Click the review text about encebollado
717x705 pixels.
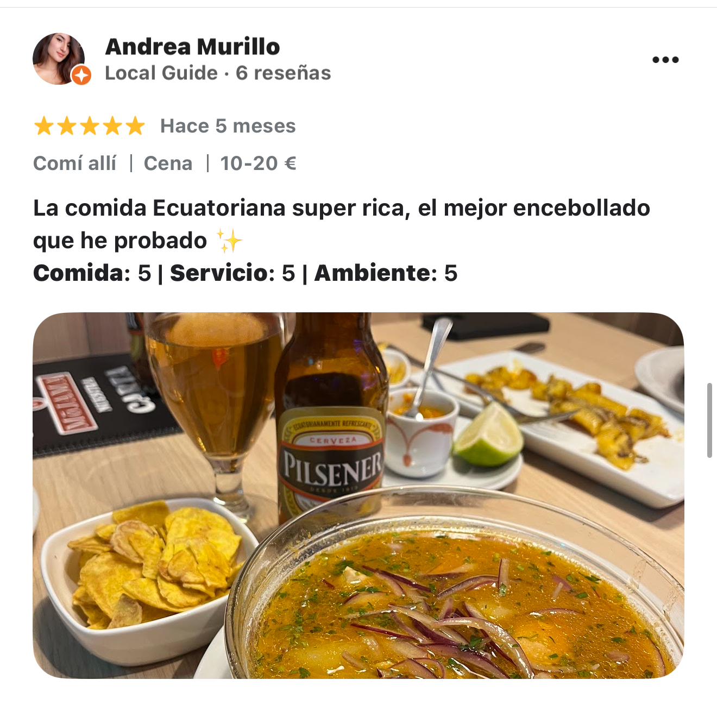coord(342,224)
